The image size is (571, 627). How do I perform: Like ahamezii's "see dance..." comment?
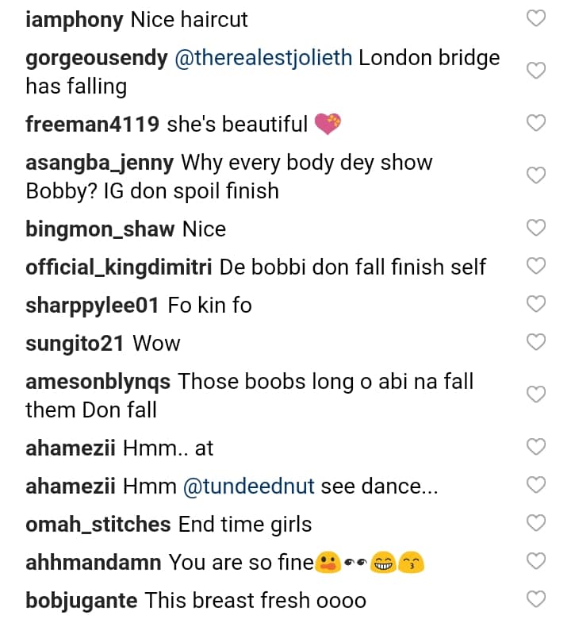(x=537, y=485)
